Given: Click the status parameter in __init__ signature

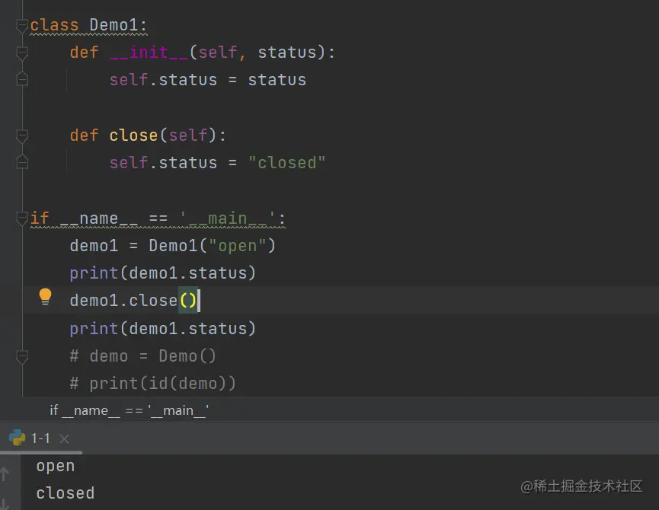Looking at the screenshot, I should (x=287, y=53).
